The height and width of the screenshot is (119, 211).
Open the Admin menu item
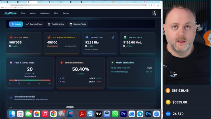[x=33, y=13]
